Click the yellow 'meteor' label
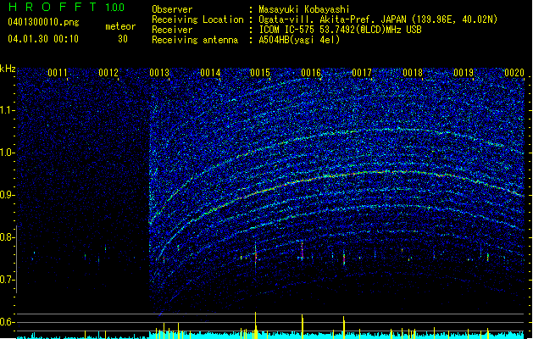The width and height of the screenshot is (533, 339). point(120,26)
